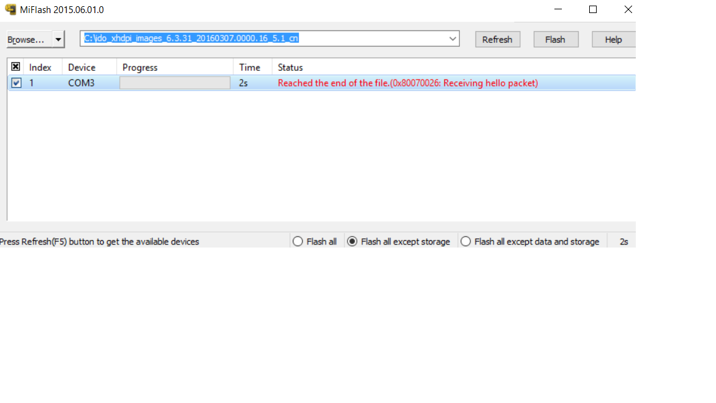716x403 pixels.
Task: Maximize the MiFlash window
Action: [593, 9]
